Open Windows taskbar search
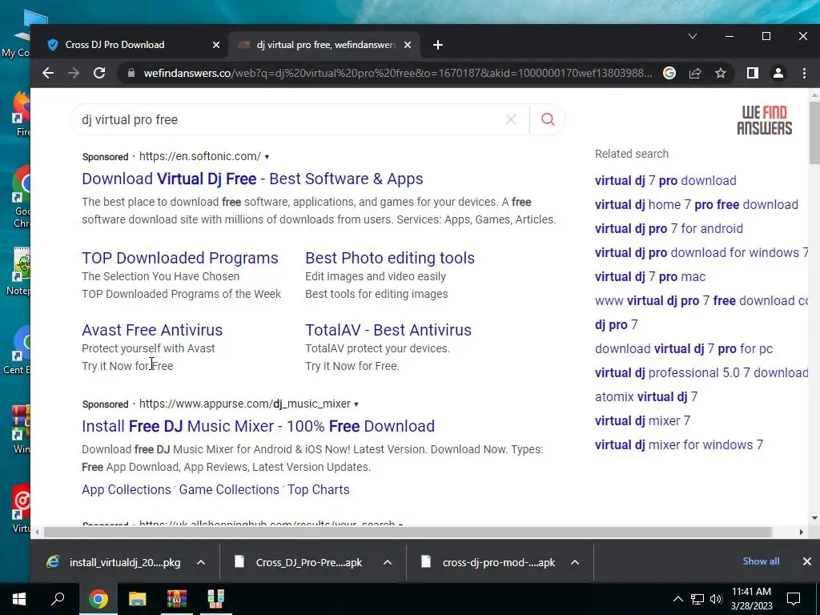The image size is (820, 615). (x=58, y=599)
